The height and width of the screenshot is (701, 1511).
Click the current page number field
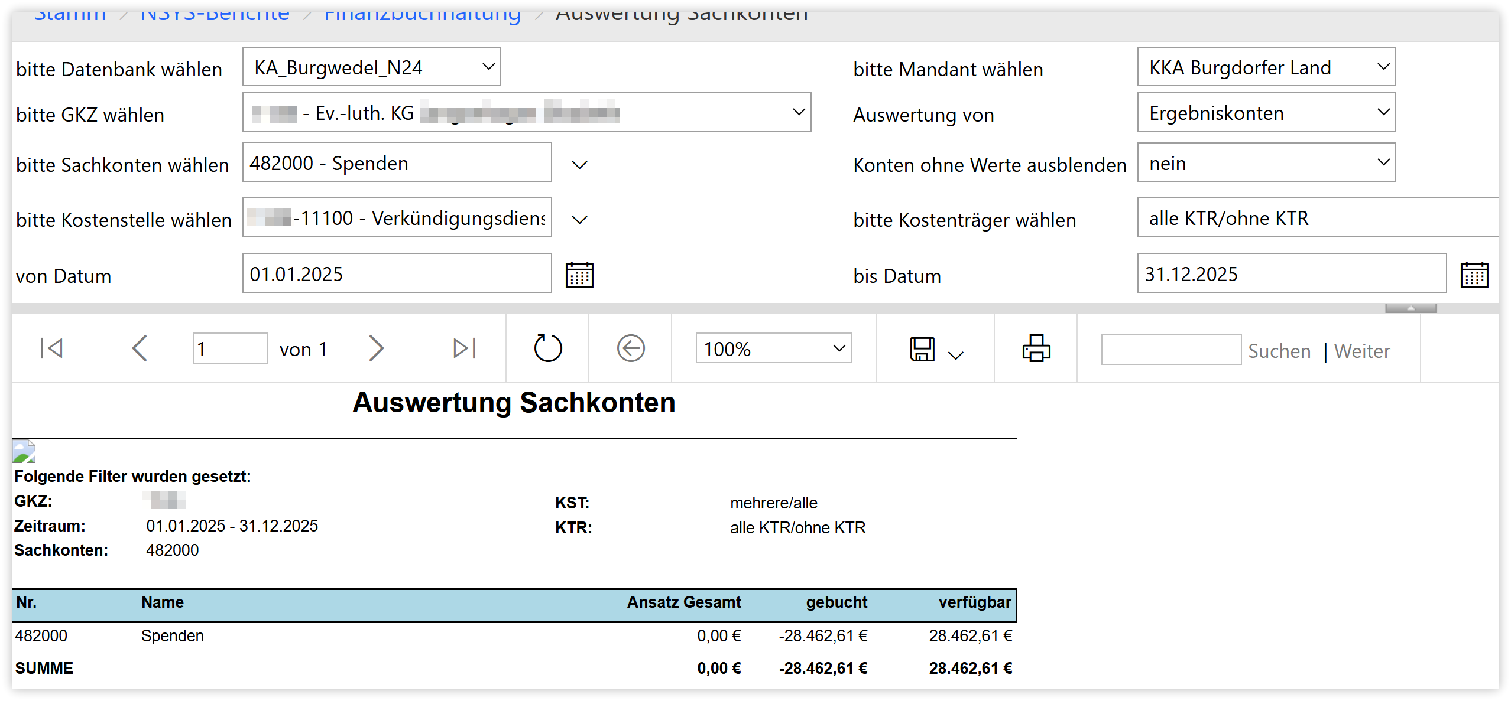[230, 348]
